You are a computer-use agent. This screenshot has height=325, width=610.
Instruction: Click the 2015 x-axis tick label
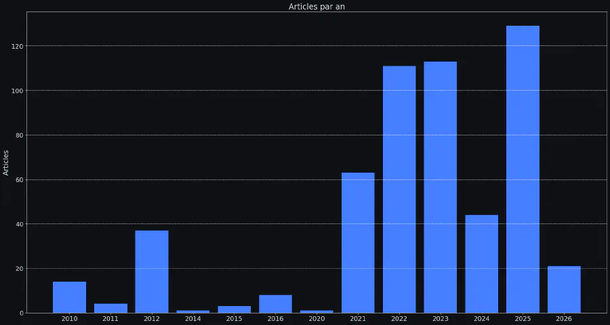[234, 319]
